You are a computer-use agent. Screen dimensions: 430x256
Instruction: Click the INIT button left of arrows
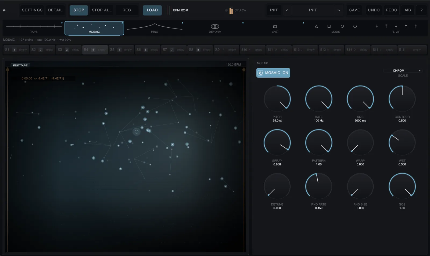tap(274, 10)
